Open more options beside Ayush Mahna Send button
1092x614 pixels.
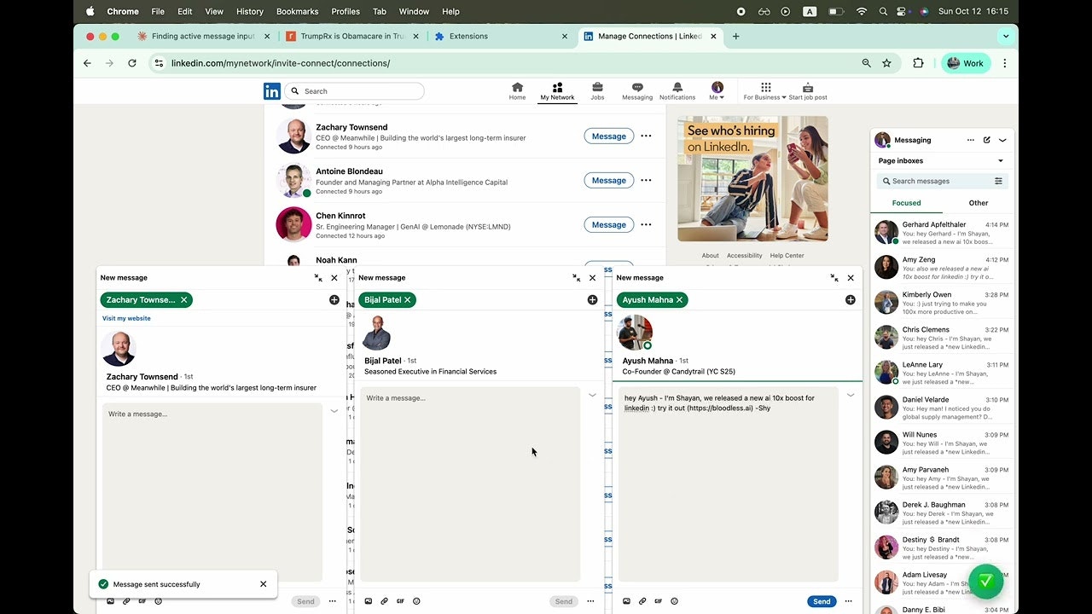pos(848,602)
